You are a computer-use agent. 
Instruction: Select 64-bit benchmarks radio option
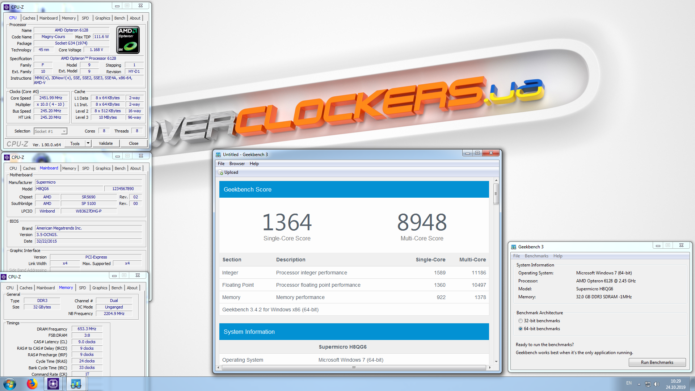click(x=521, y=329)
